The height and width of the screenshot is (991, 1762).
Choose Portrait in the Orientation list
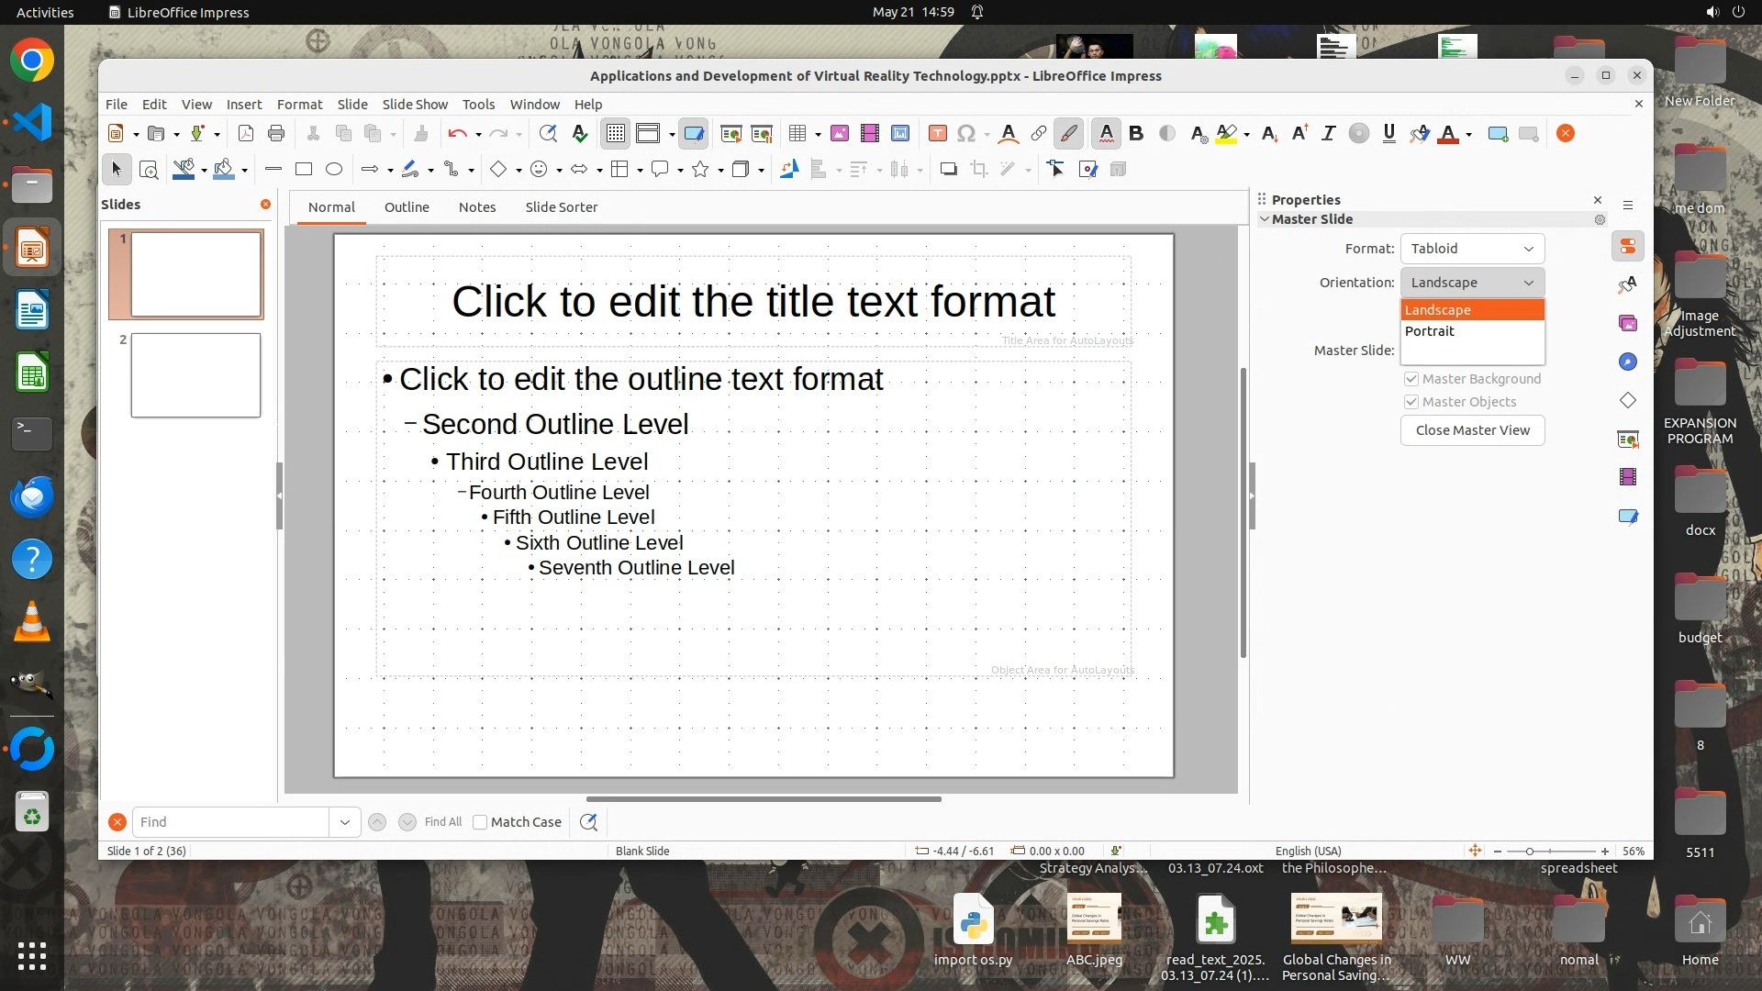click(1430, 331)
